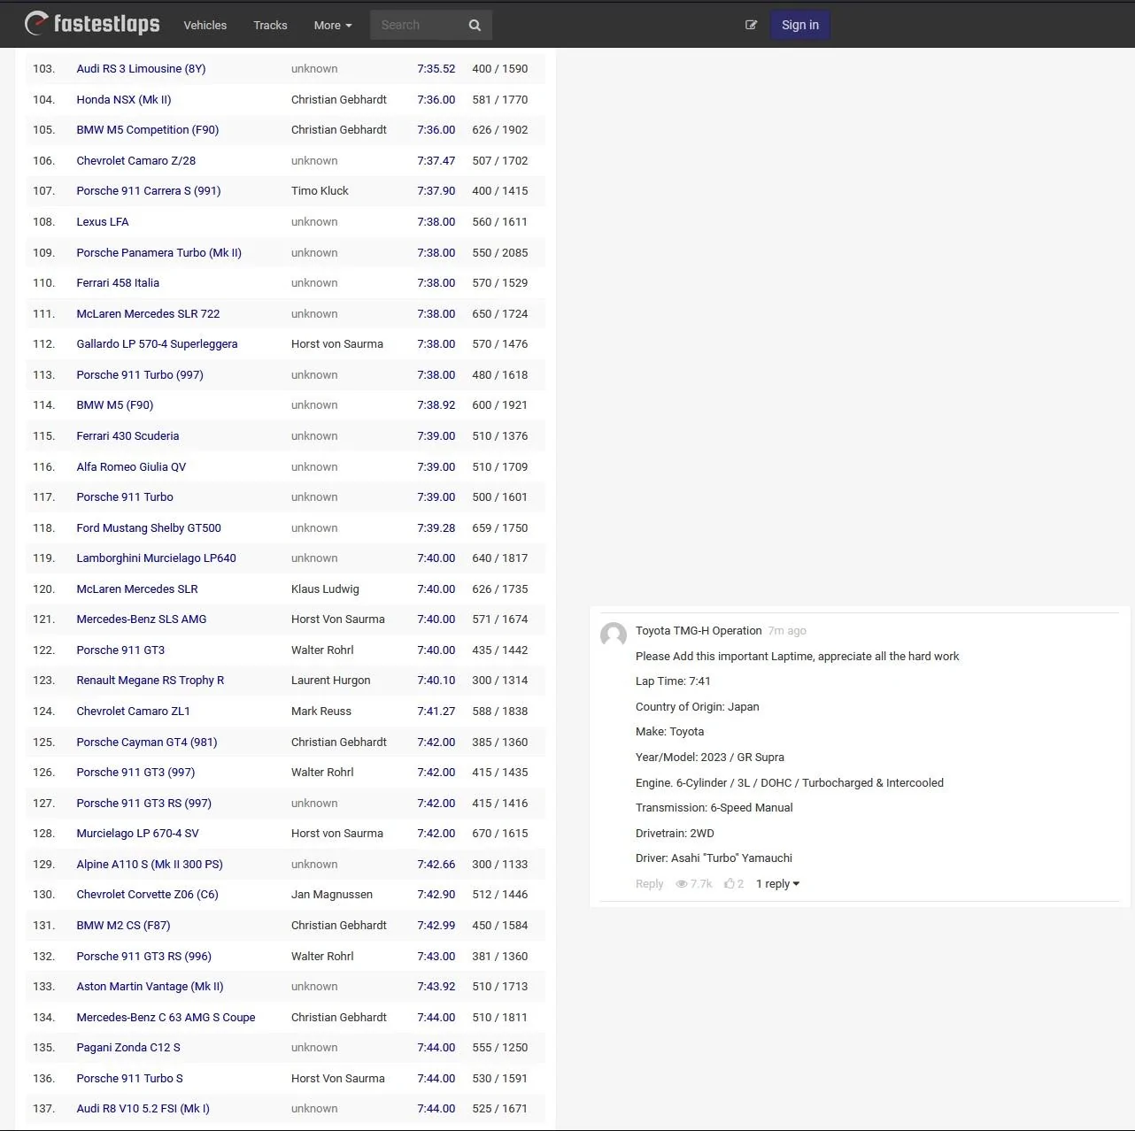The width and height of the screenshot is (1135, 1131).
Task: Open Gallardo LP 570-4 Superleggera link
Action: [x=157, y=344]
